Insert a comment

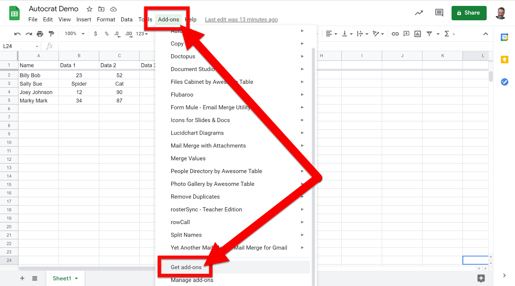coord(407,34)
